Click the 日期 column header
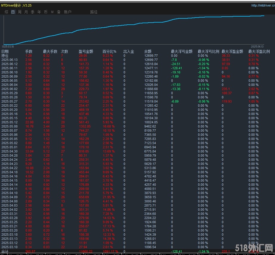This screenshot has width=275, height=255. tap(5, 51)
